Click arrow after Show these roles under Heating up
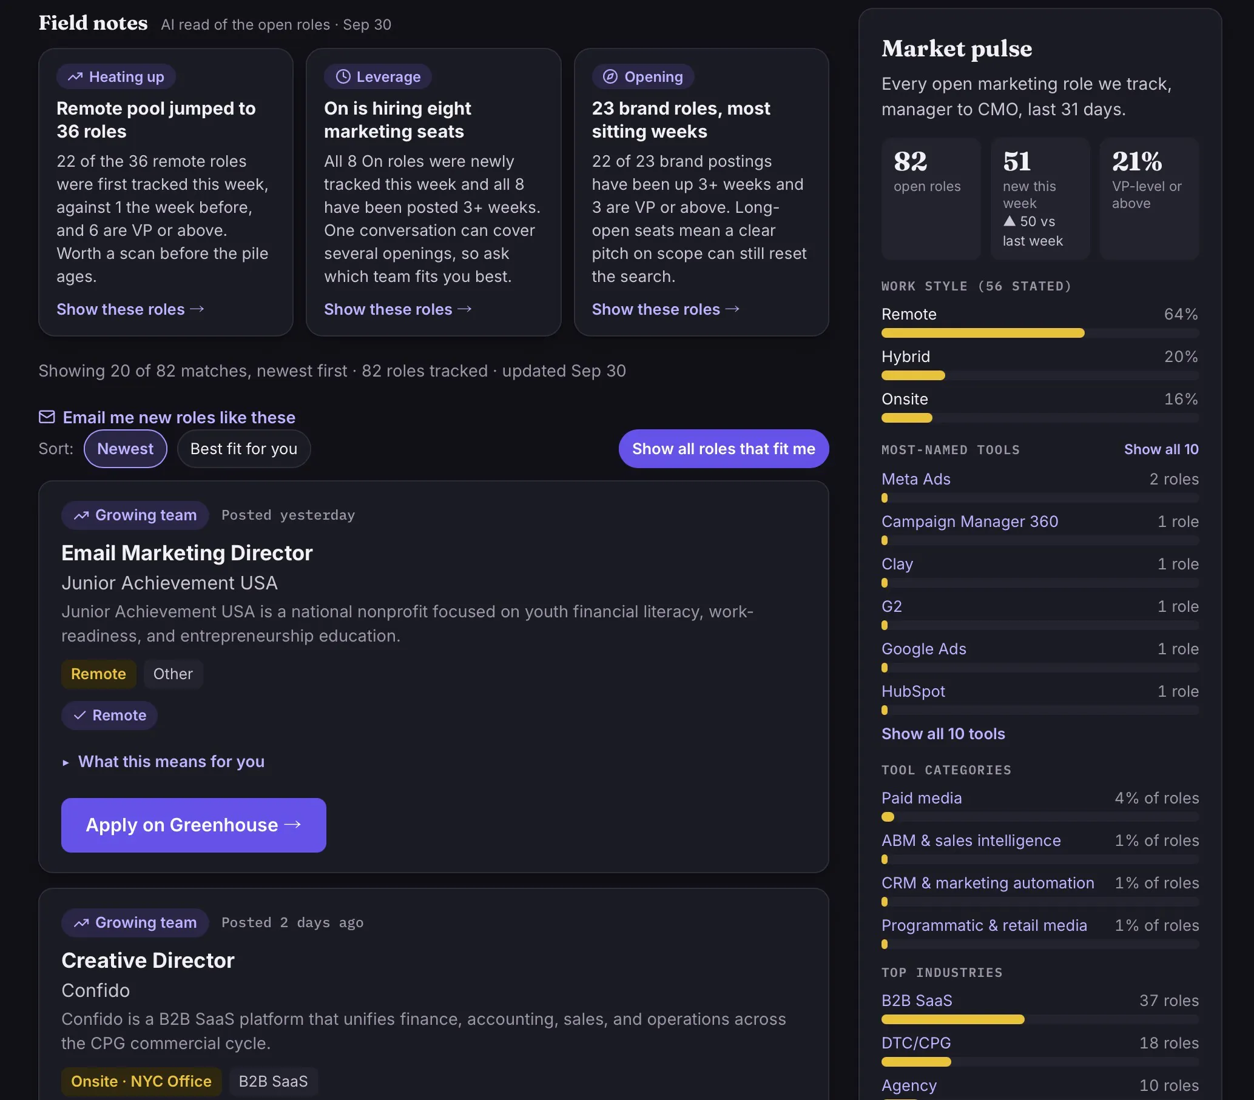This screenshot has height=1100, width=1254. 197,309
